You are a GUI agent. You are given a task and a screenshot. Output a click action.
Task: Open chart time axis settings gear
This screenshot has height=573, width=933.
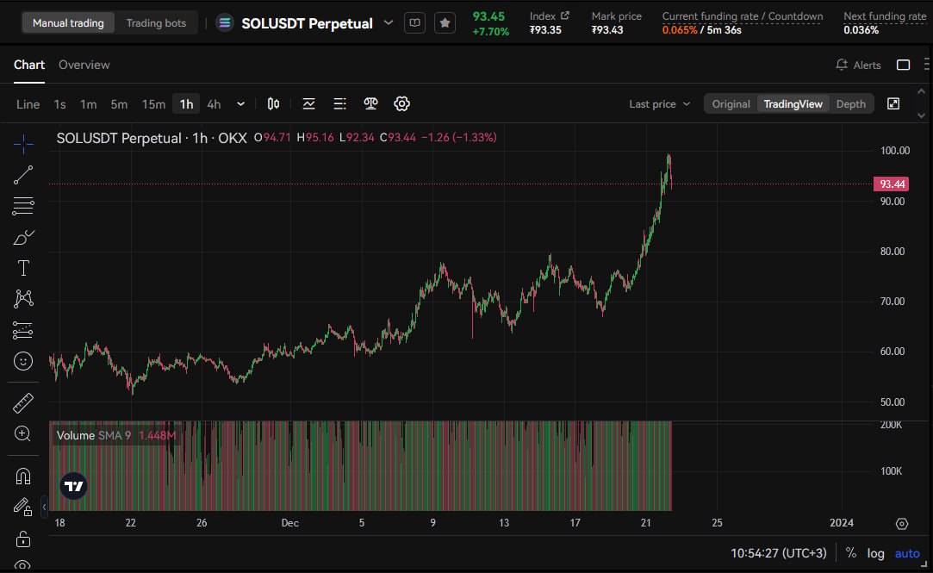tap(902, 524)
